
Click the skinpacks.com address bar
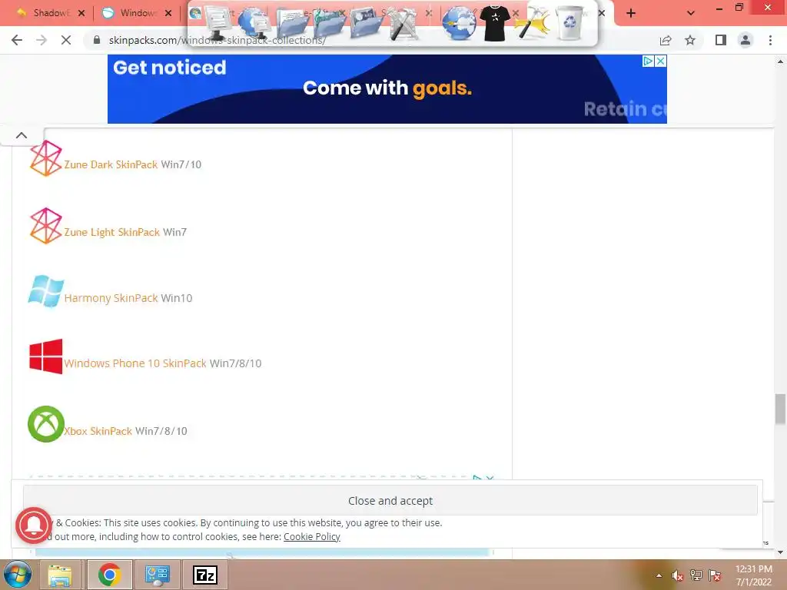point(371,40)
